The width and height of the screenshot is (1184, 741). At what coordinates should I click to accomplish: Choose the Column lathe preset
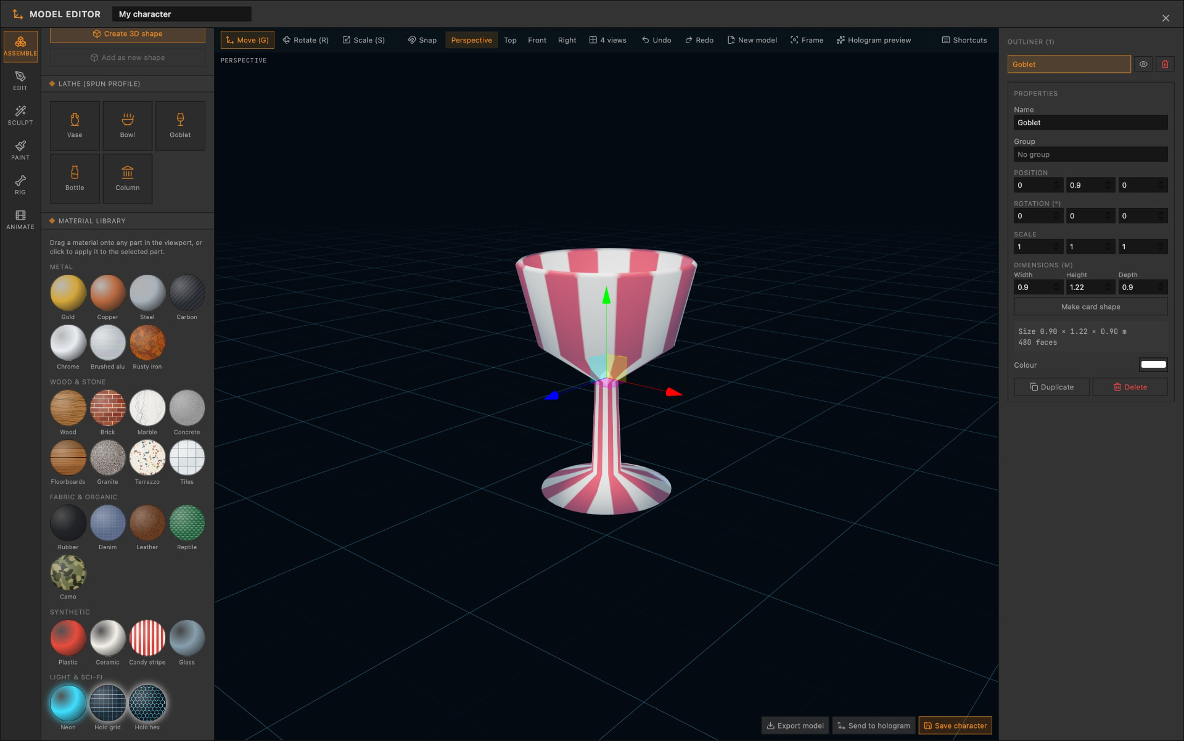[128, 179]
